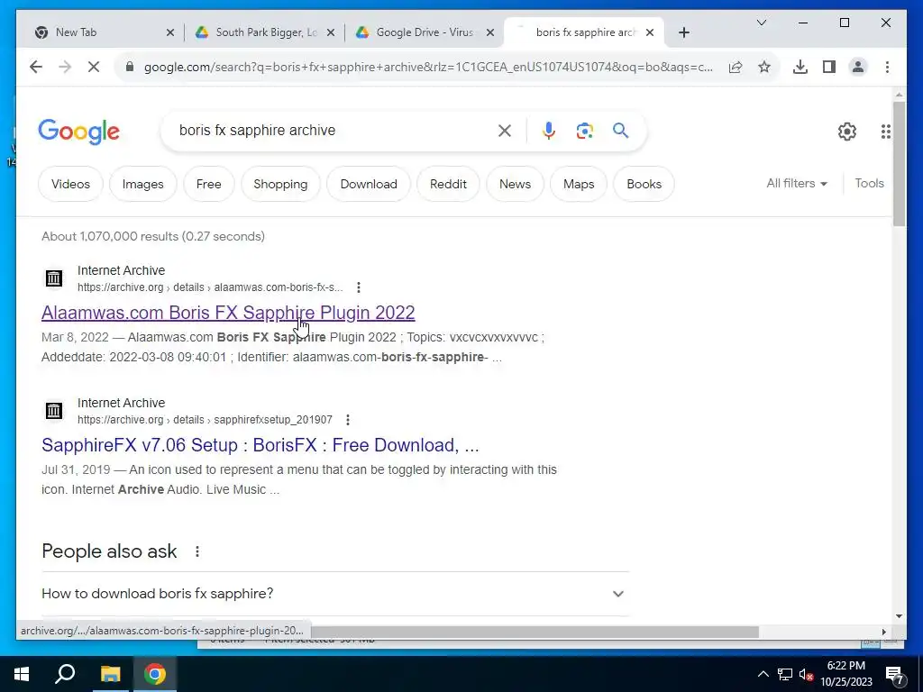Apply the Reddit filter chip

448,184
